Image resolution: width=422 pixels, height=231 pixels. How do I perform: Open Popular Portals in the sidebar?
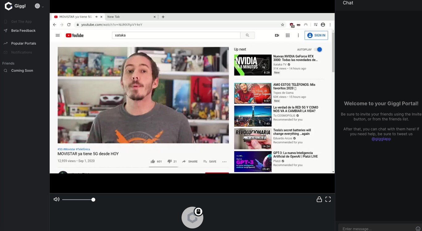pos(23,44)
